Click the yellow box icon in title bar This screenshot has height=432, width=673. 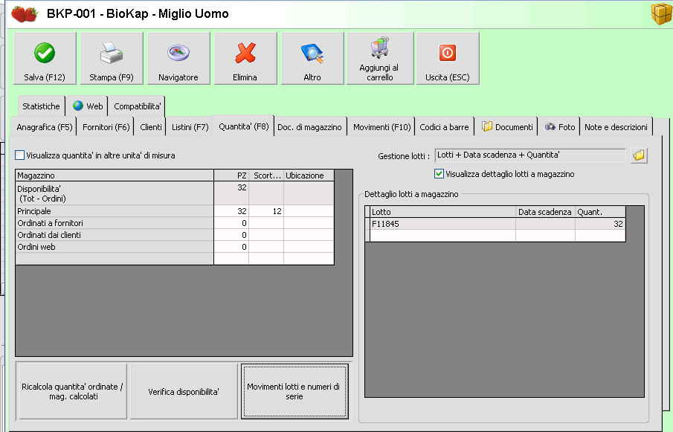coord(658,13)
